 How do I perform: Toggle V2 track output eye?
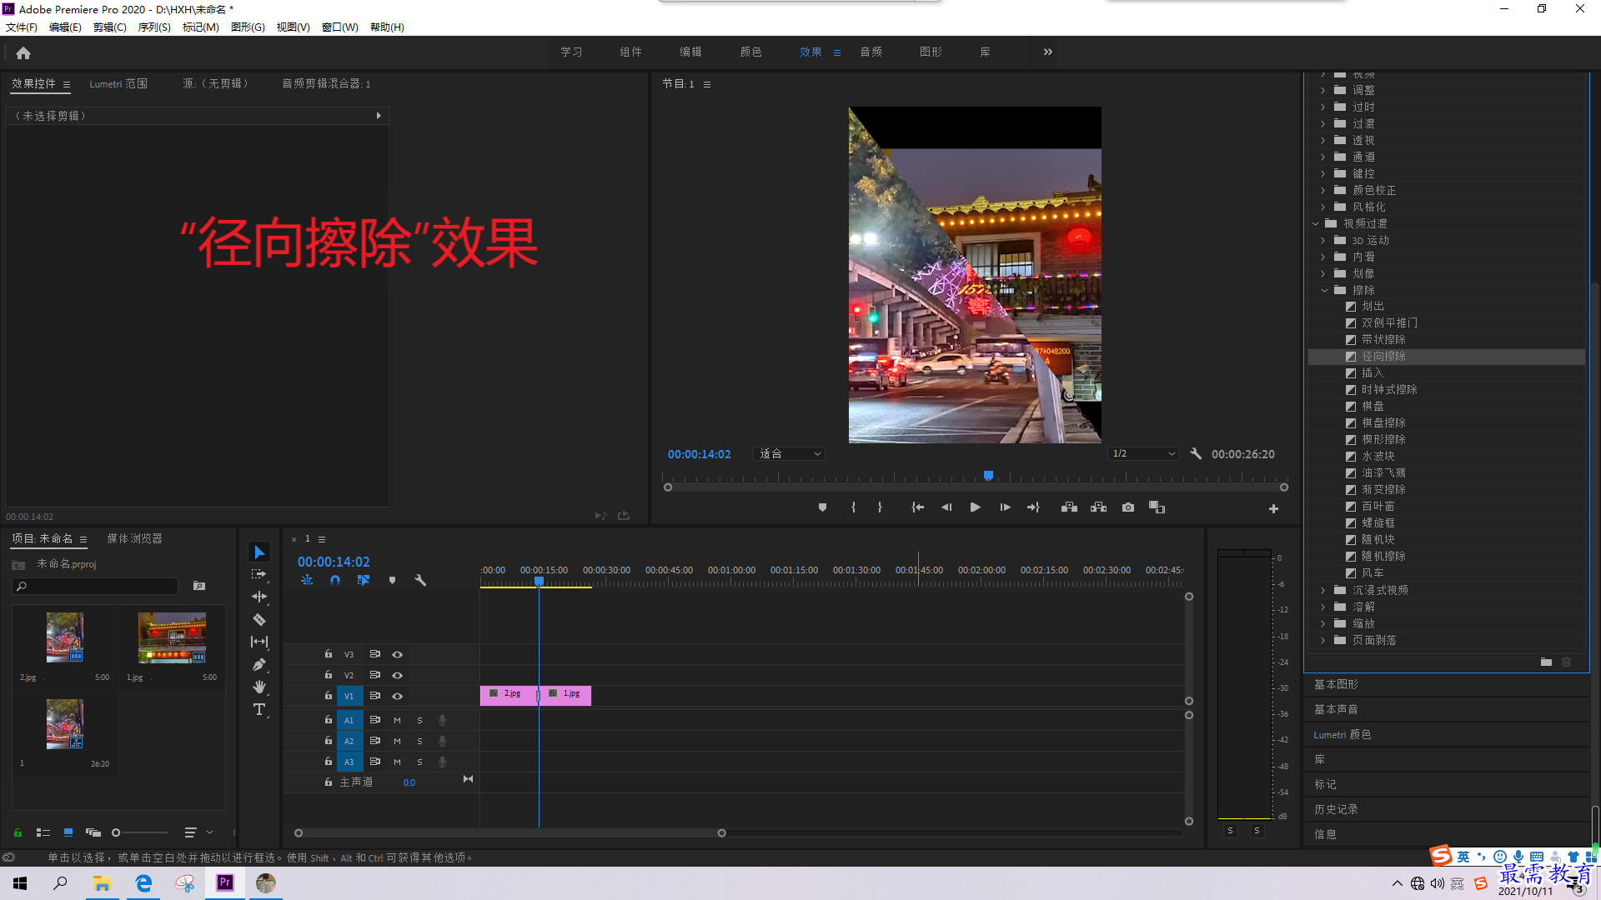pyautogui.click(x=398, y=676)
